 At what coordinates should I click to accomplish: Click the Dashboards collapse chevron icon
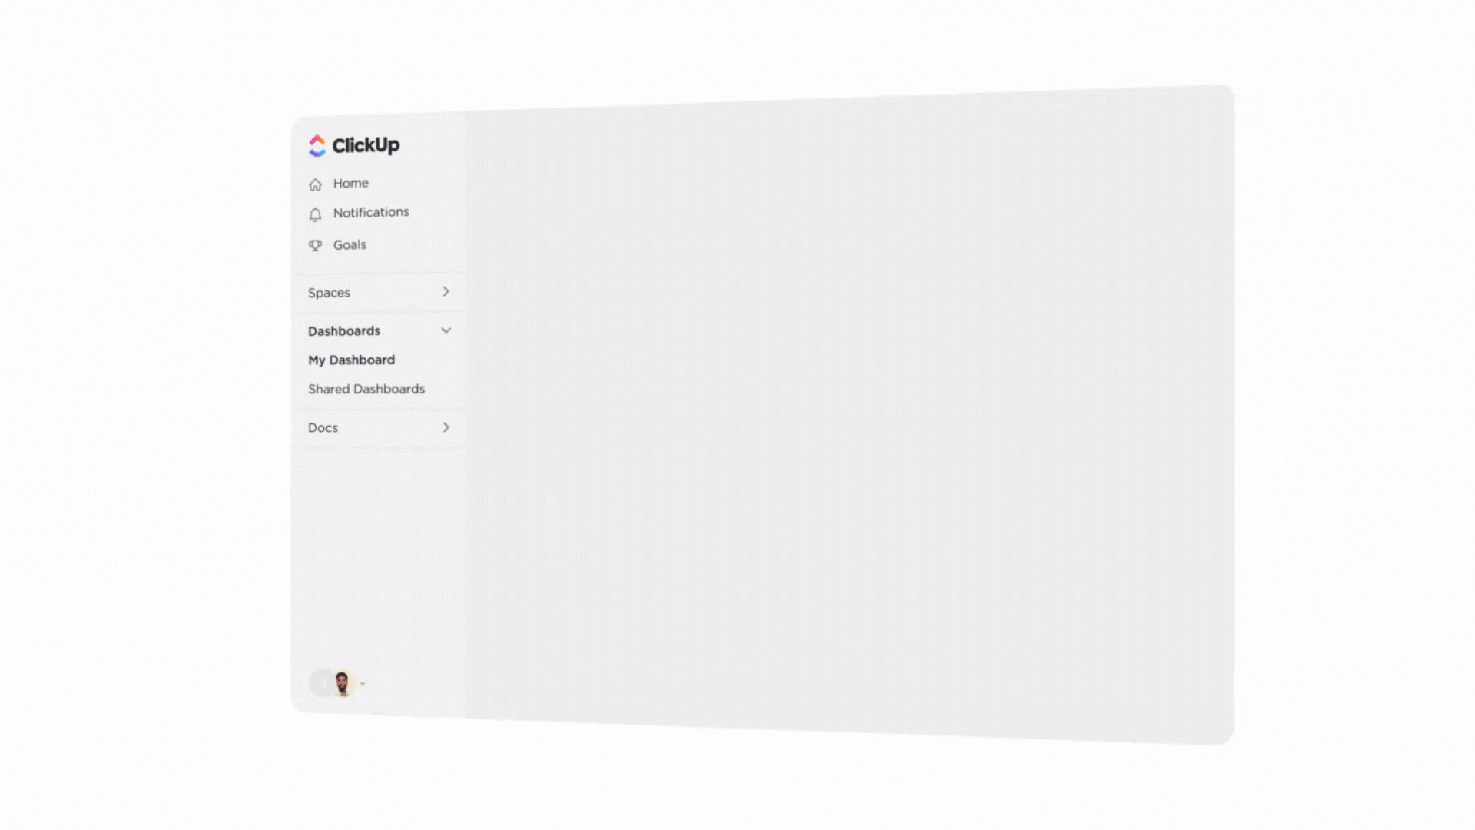coord(446,330)
